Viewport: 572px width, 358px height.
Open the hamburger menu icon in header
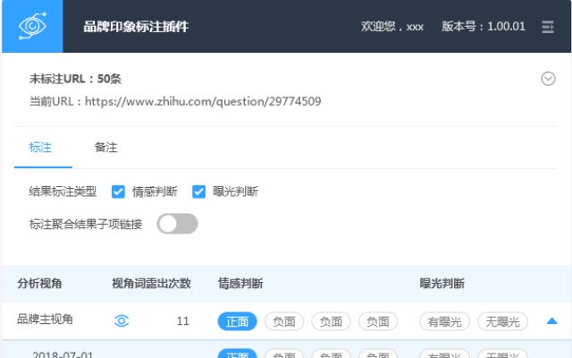(548, 27)
